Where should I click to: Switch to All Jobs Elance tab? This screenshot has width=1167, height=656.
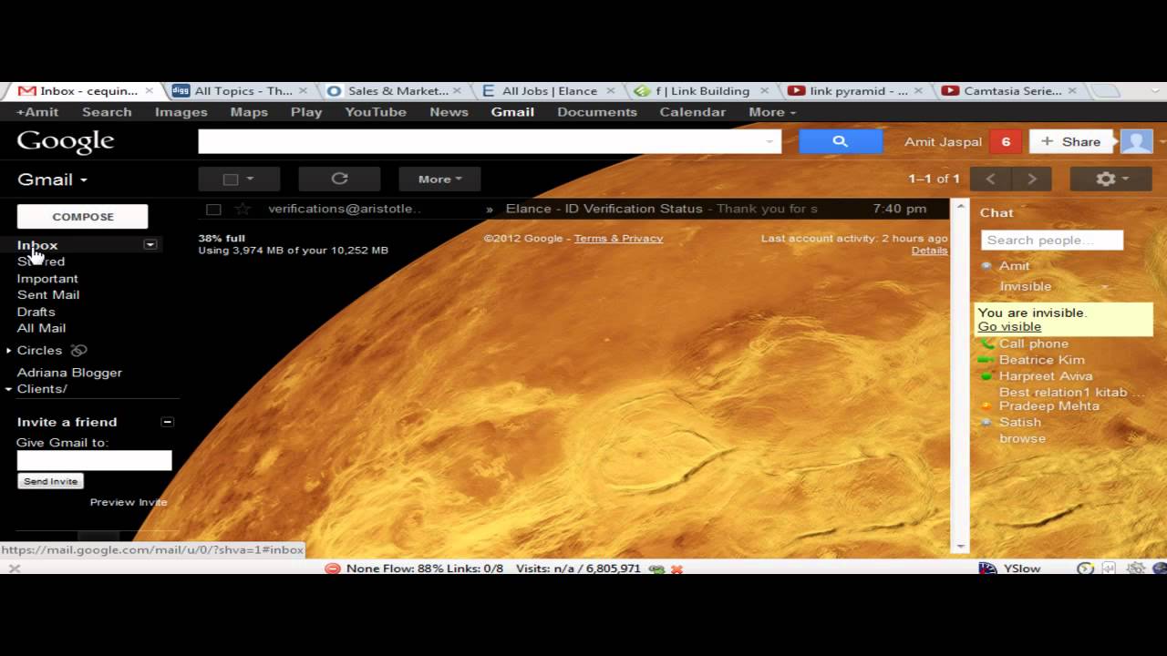(x=550, y=90)
